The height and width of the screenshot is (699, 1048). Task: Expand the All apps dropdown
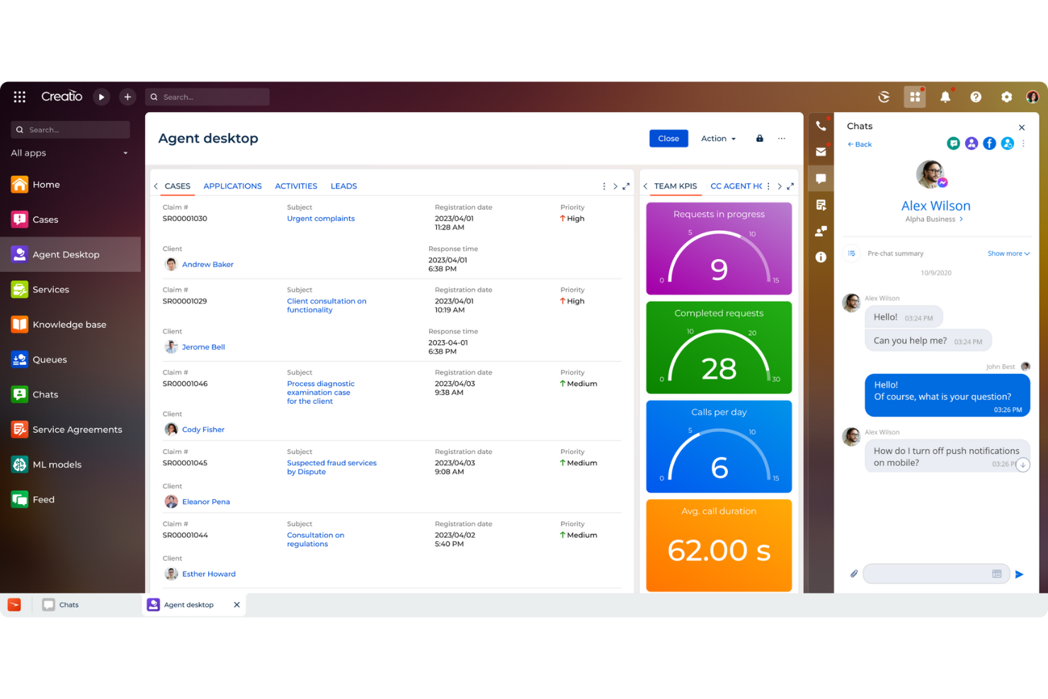click(x=69, y=153)
